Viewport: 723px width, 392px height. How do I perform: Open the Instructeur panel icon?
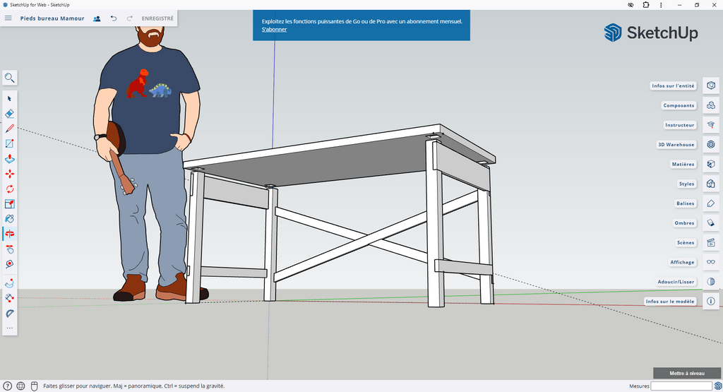[x=711, y=124]
